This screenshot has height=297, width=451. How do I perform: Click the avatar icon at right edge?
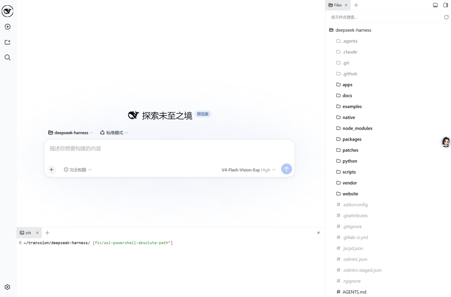(x=446, y=141)
